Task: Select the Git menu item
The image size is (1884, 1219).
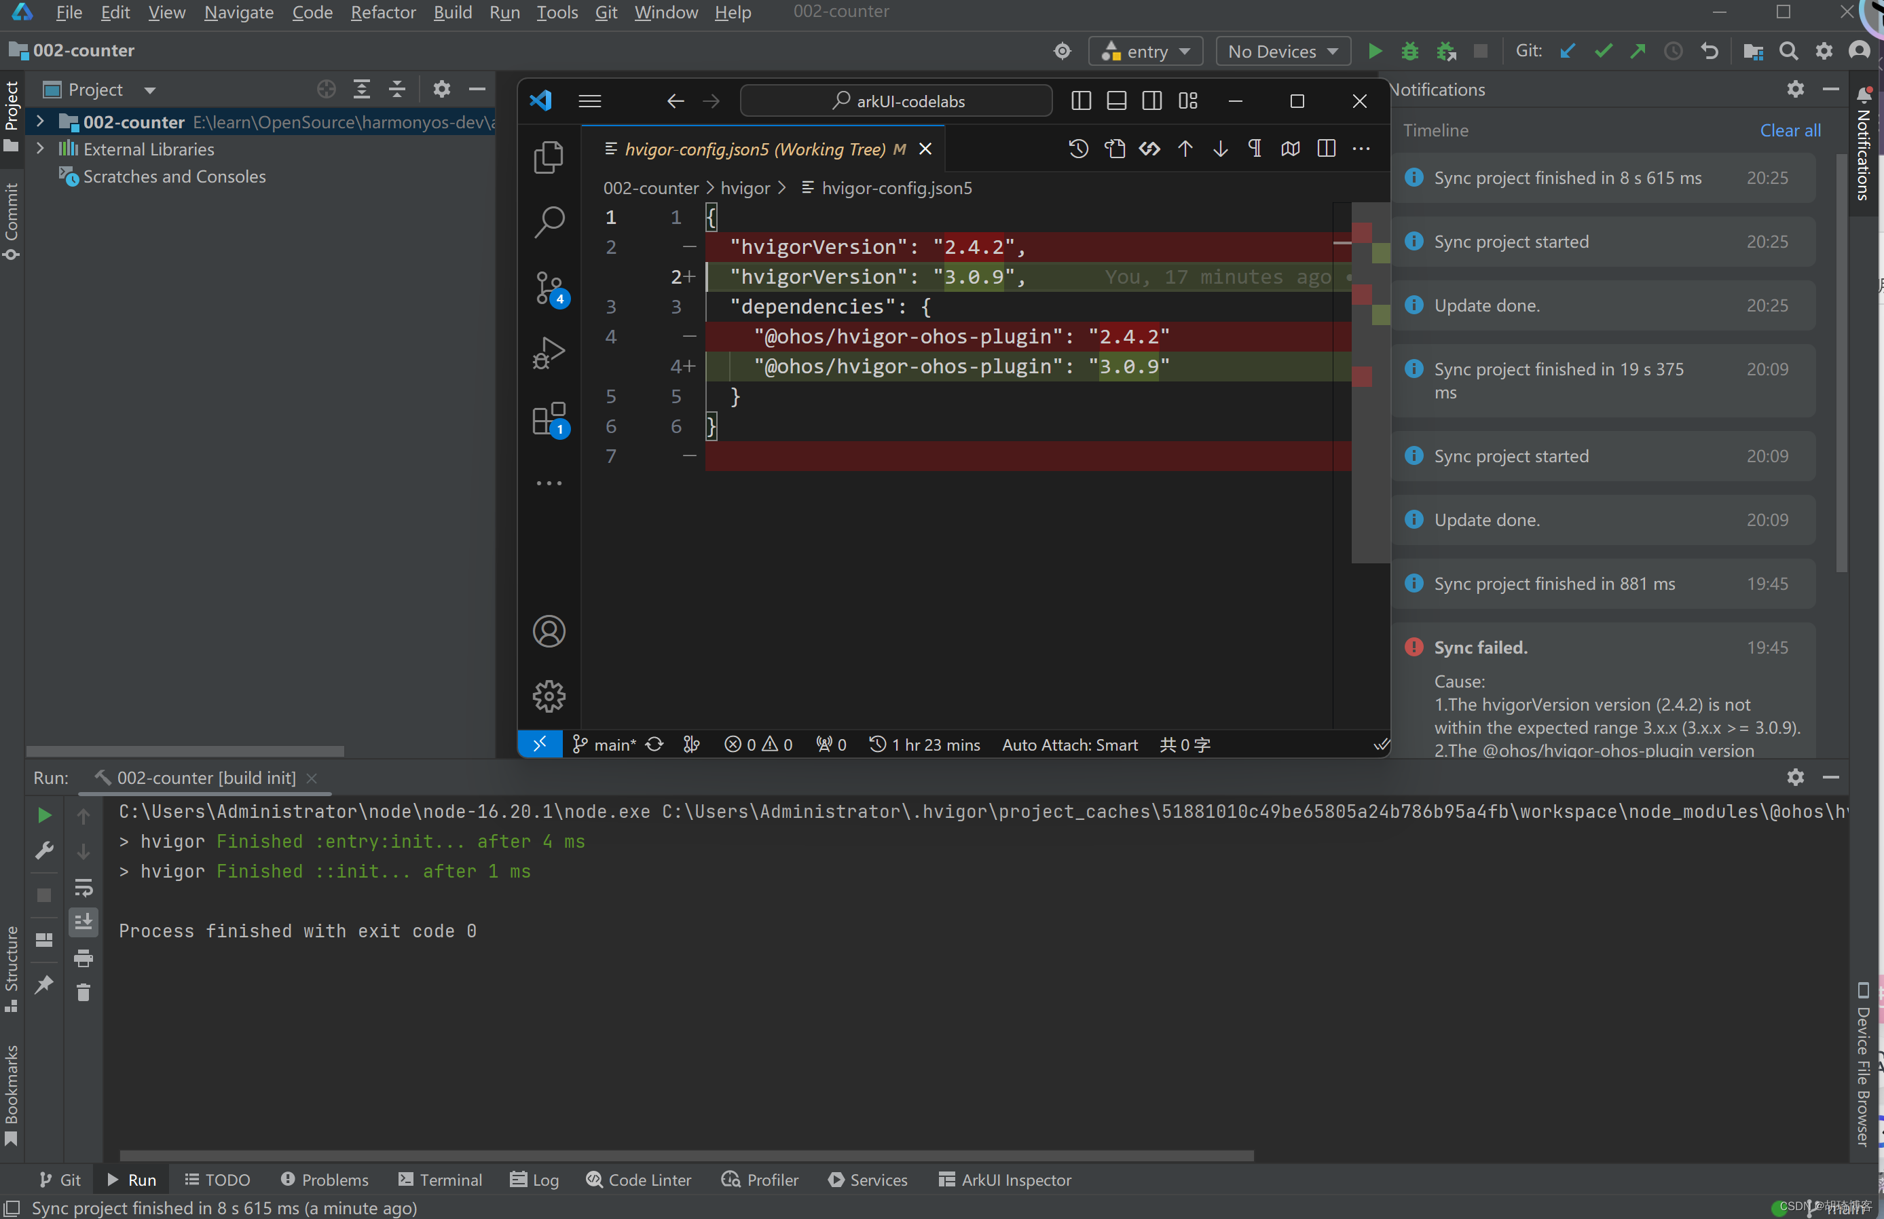Action: [x=604, y=12]
